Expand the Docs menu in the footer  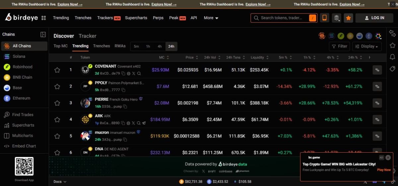[x=60, y=182]
